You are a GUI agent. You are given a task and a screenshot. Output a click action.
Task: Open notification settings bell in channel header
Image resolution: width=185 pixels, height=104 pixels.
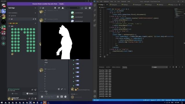pyautogui.click(x=55, y=8)
